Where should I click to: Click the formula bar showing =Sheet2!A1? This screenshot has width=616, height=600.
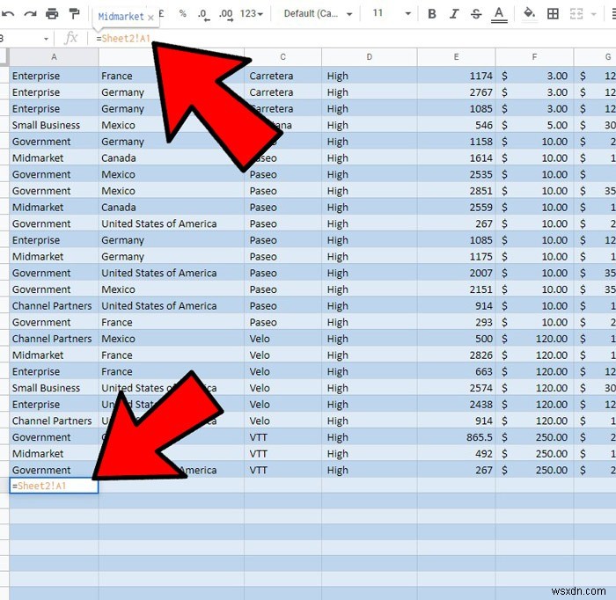(x=354, y=39)
